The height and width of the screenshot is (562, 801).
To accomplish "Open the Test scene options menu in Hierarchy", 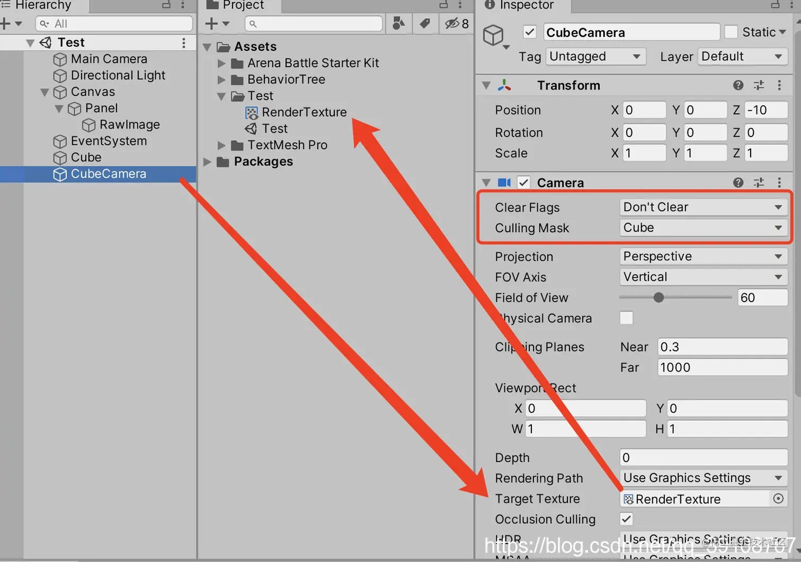I will (184, 42).
